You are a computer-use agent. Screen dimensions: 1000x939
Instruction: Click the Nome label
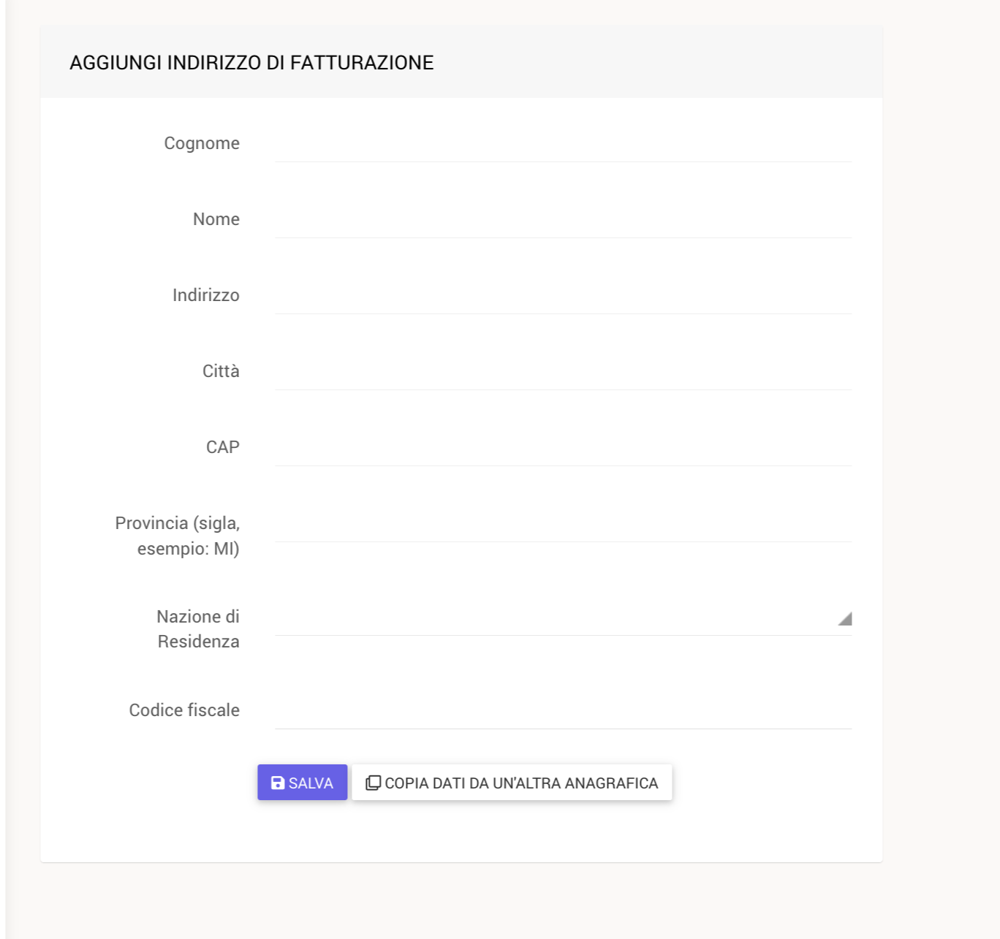coord(216,219)
